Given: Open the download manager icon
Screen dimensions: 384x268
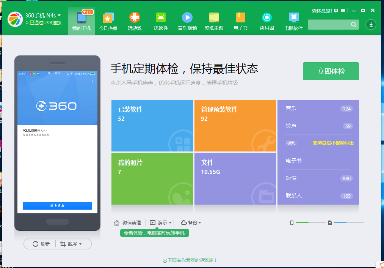Looking at the screenshot, I should point(371,24).
